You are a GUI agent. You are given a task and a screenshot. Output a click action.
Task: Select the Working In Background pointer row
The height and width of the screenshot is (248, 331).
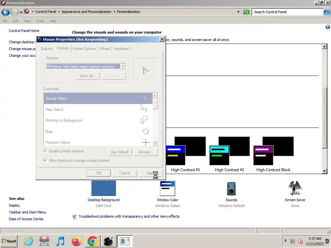click(98, 120)
